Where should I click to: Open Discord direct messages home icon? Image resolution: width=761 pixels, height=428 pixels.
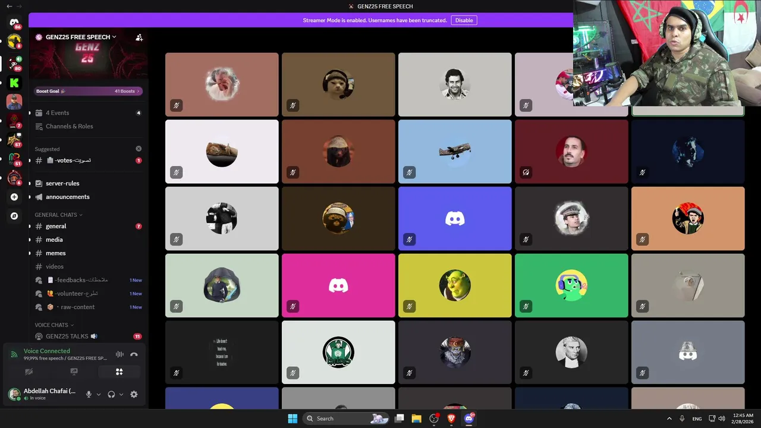click(14, 23)
